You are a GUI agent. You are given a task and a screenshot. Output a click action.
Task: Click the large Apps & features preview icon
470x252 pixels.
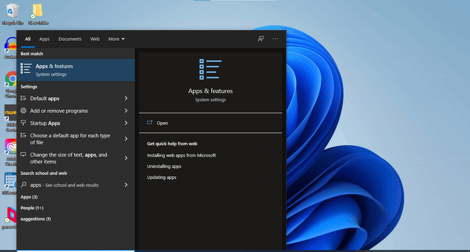(211, 69)
